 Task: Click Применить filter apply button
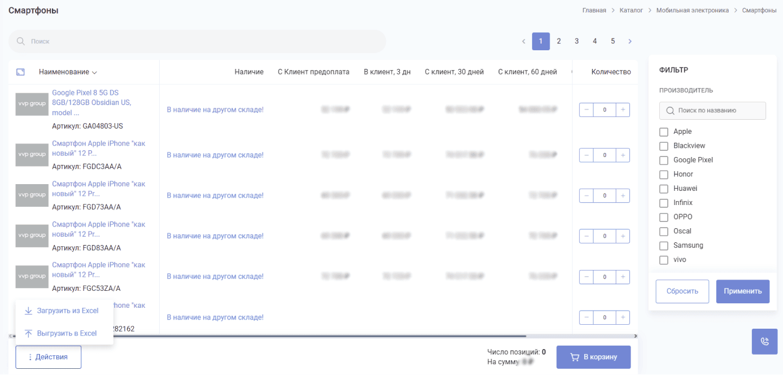tap(743, 291)
